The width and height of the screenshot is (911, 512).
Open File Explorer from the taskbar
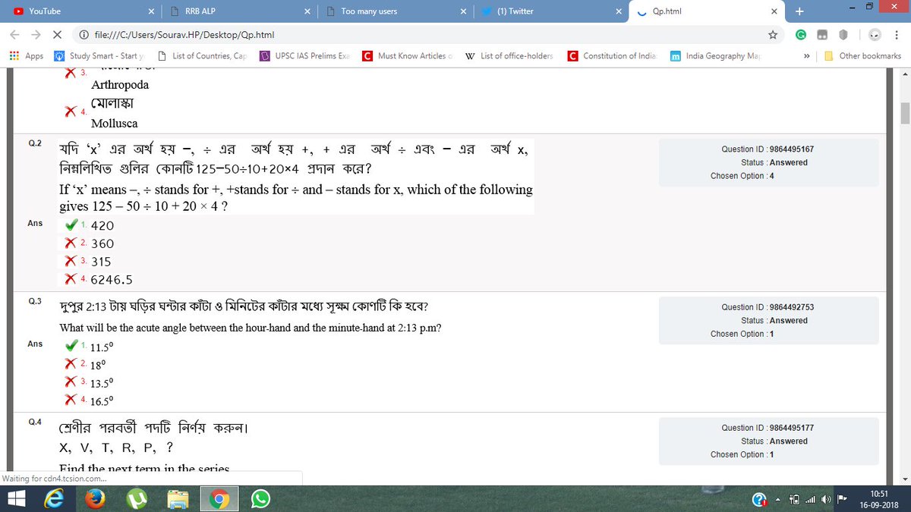(x=178, y=498)
